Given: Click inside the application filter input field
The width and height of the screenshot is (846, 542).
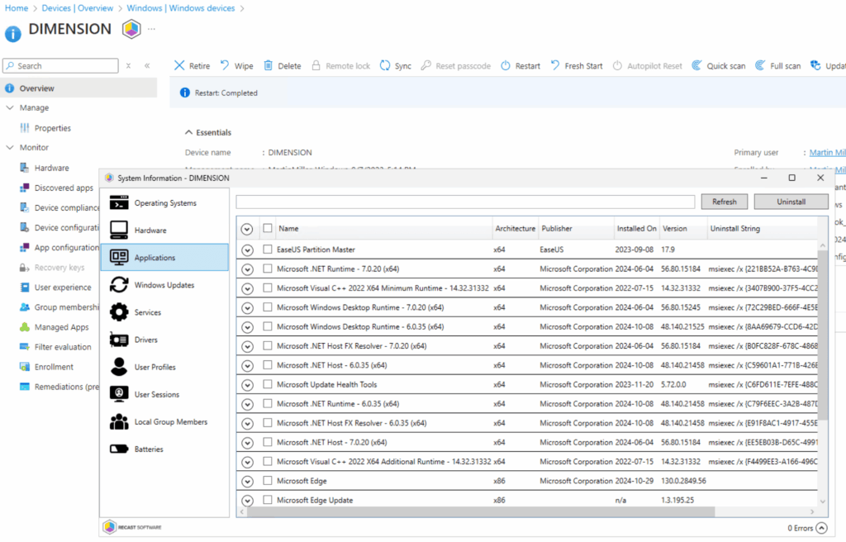Looking at the screenshot, I should 463,201.
